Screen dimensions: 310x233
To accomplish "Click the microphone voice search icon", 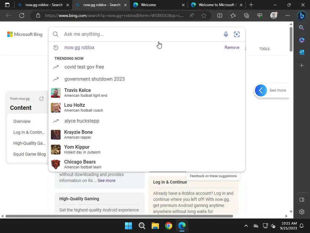I will point(226,34).
